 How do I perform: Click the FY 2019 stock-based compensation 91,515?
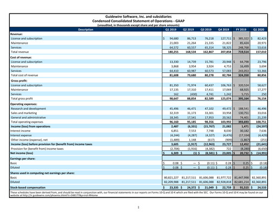pos(245,188)
